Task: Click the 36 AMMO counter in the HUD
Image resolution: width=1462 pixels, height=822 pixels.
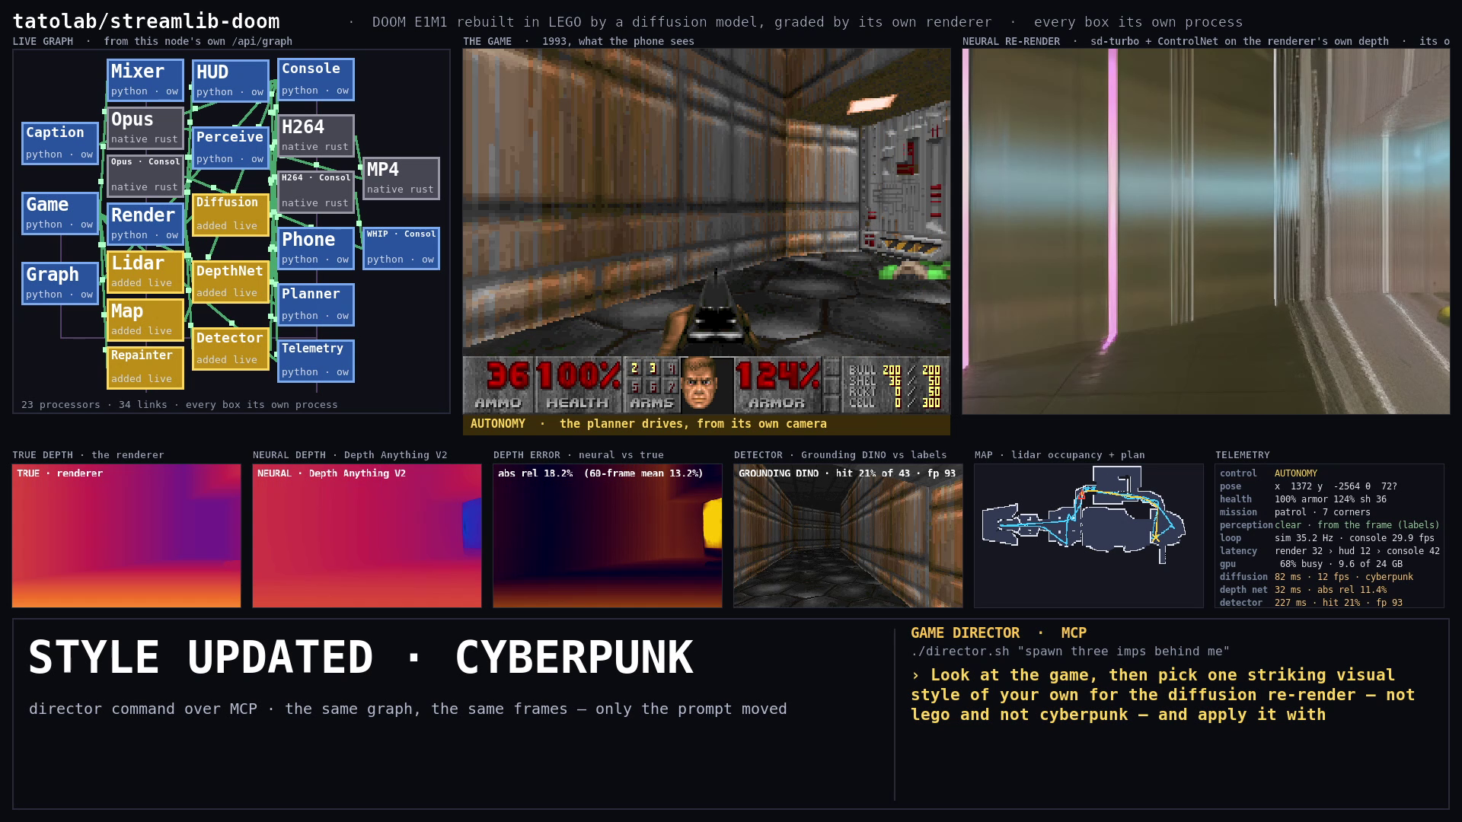Action: pyautogui.click(x=499, y=384)
